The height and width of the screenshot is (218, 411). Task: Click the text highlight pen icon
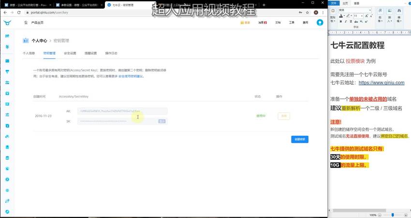348,16
